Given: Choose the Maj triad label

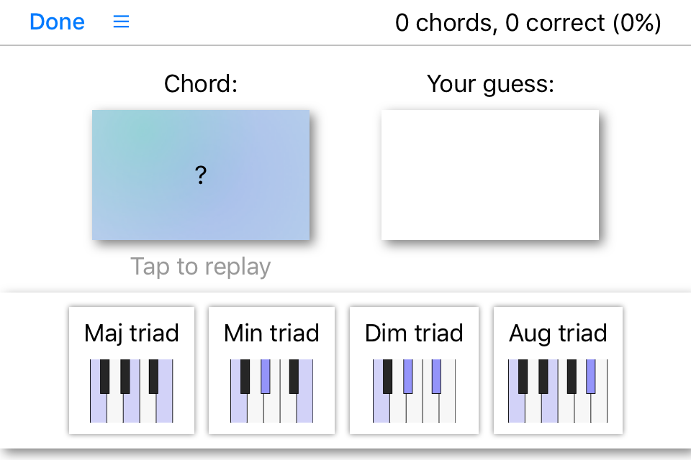Looking at the screenshot, I should click(131, 333).
